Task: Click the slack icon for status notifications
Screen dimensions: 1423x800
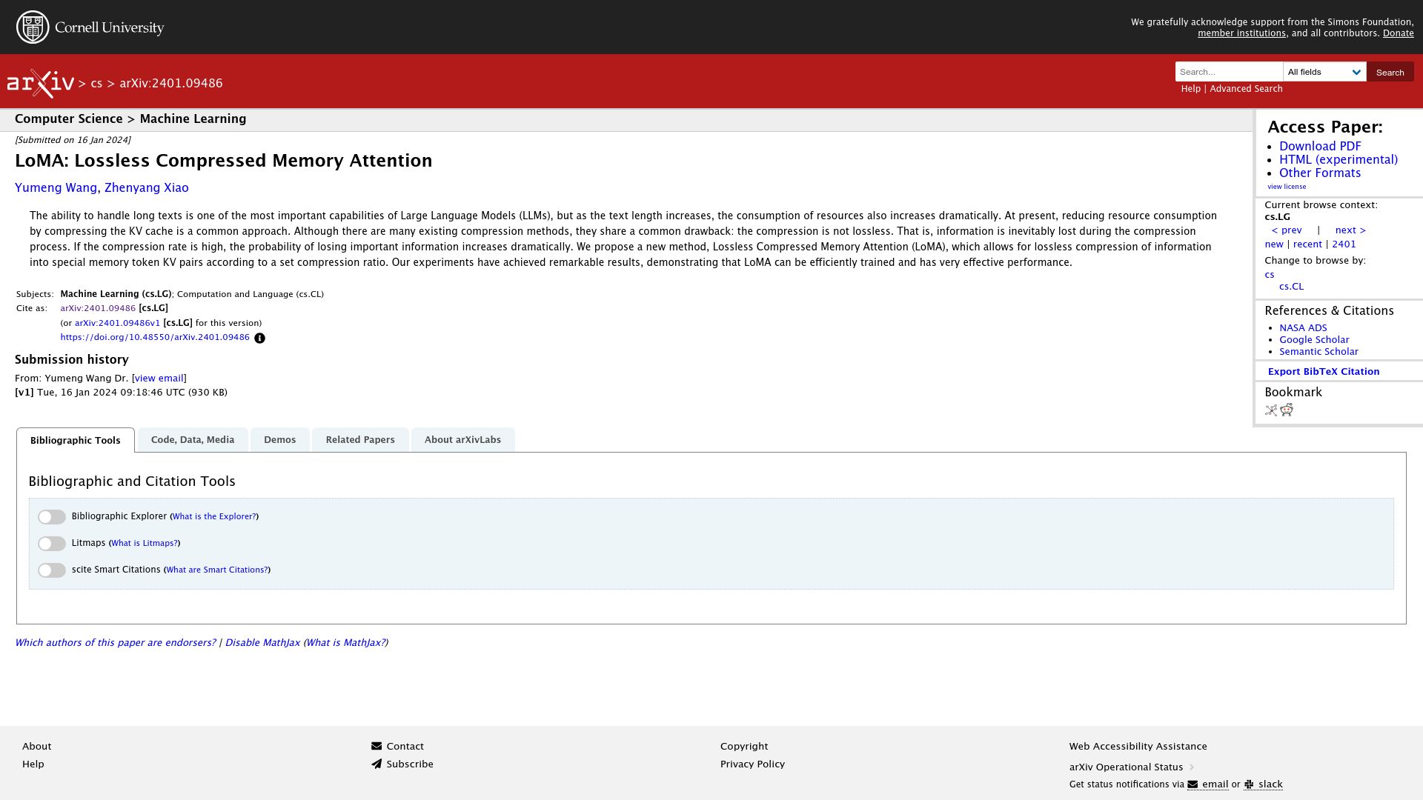Action: tap(1249, 785)
